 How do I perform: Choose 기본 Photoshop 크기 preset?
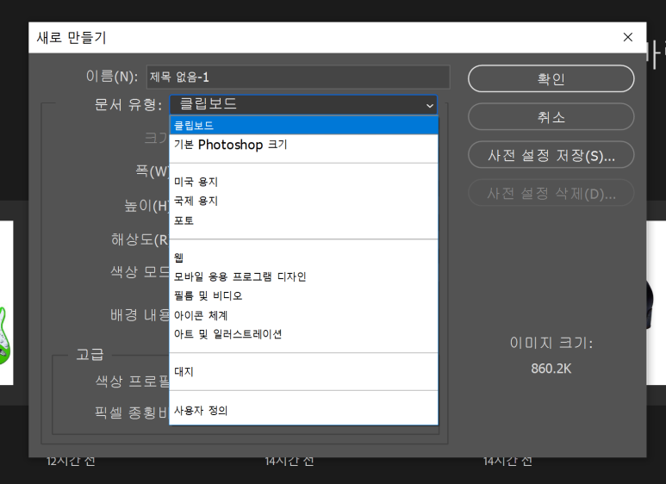(x=303, y=145)
